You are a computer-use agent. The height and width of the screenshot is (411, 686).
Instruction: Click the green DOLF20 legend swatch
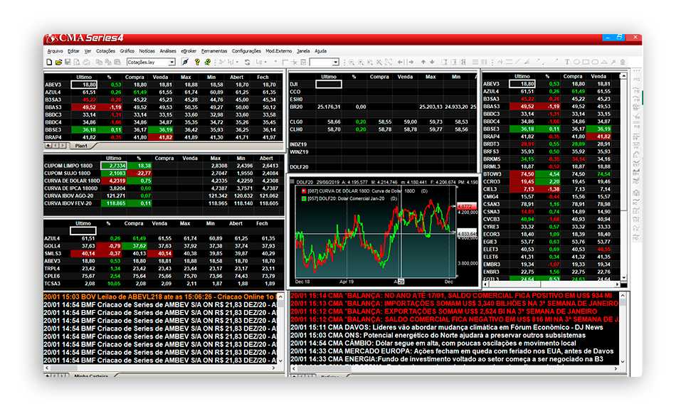[304, 198]
